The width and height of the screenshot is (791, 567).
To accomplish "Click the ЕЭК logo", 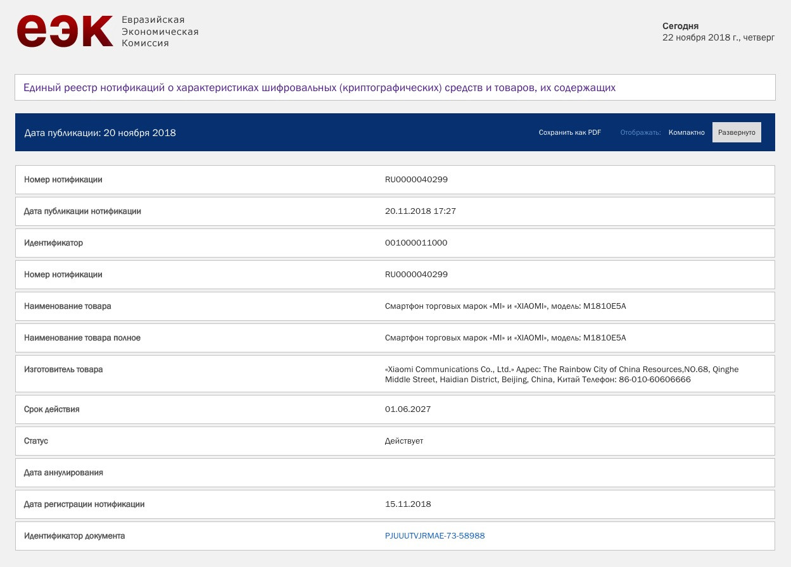I will point(65,31).
